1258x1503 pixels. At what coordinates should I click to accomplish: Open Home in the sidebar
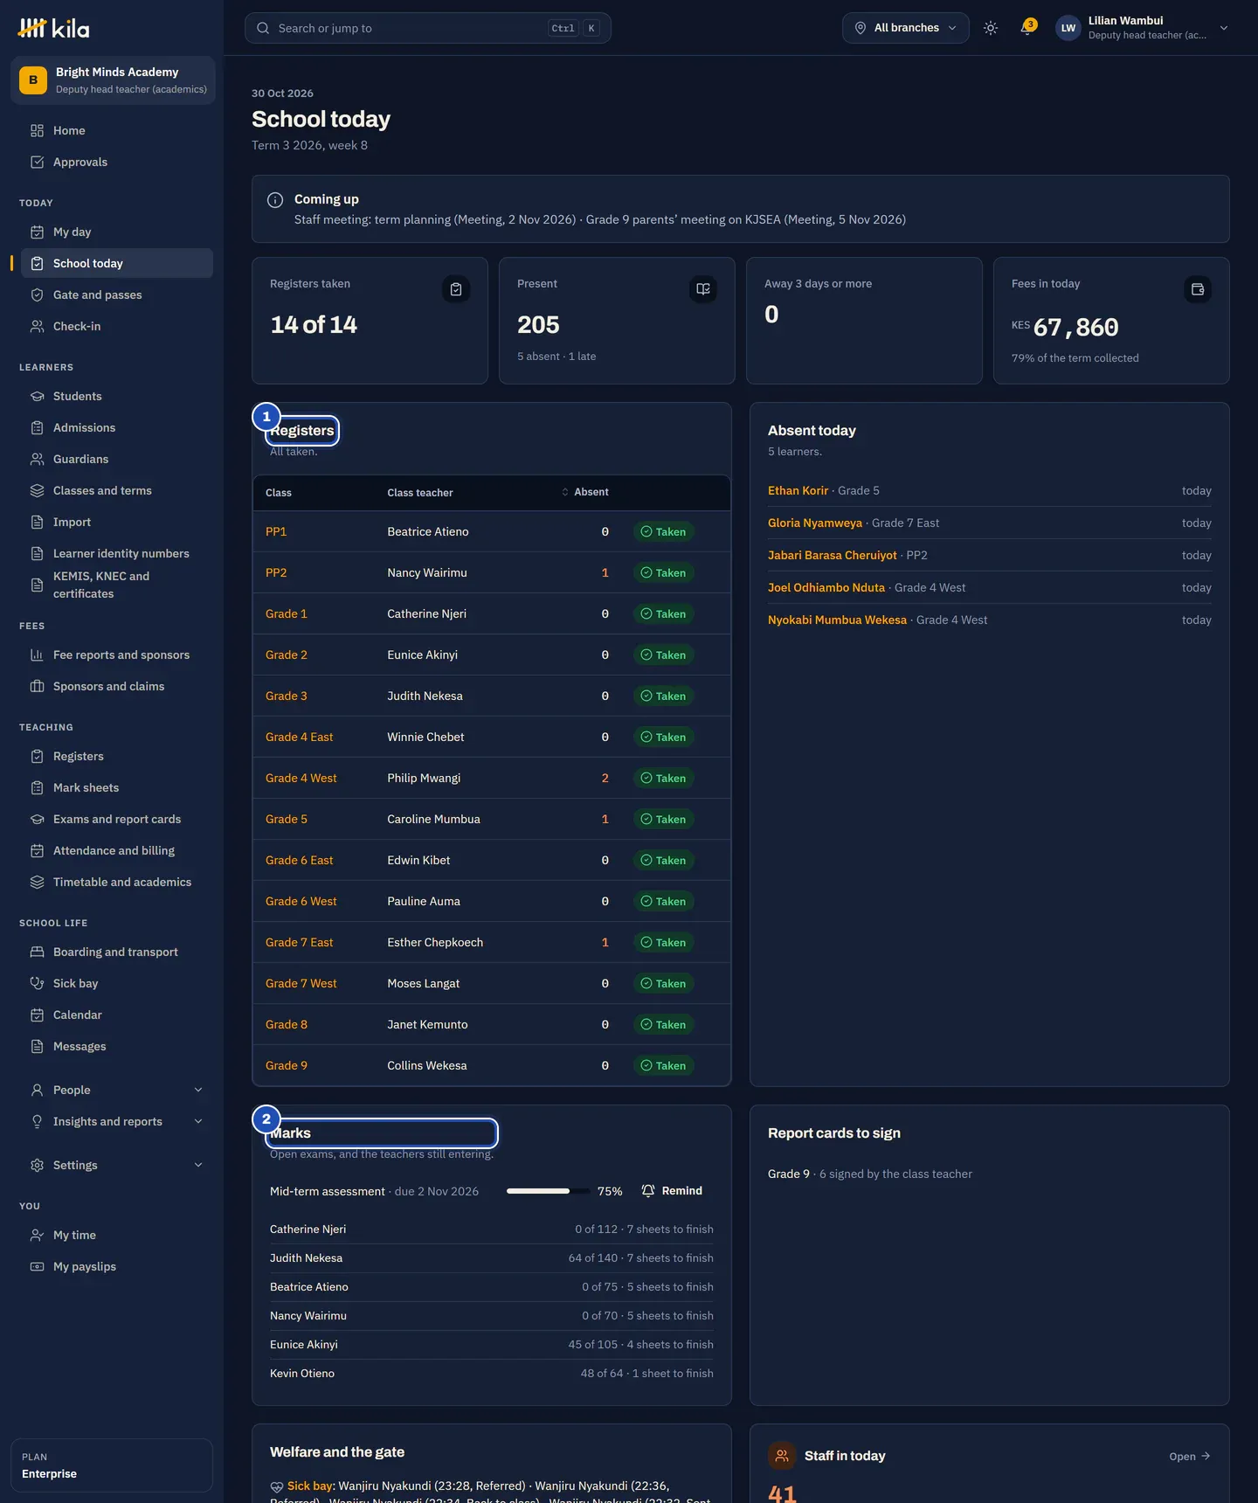click(117, 130)
